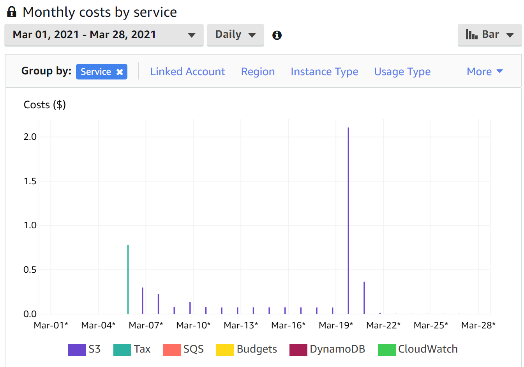Toggle CloudWatch series via green legend swatch
Image resolution: width=524 pixels, height=367 pixels.
(x=387, y=349)
